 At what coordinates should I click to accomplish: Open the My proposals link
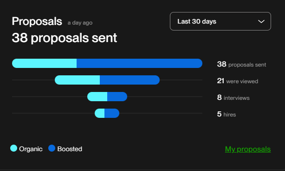click(x=248, y=149)
